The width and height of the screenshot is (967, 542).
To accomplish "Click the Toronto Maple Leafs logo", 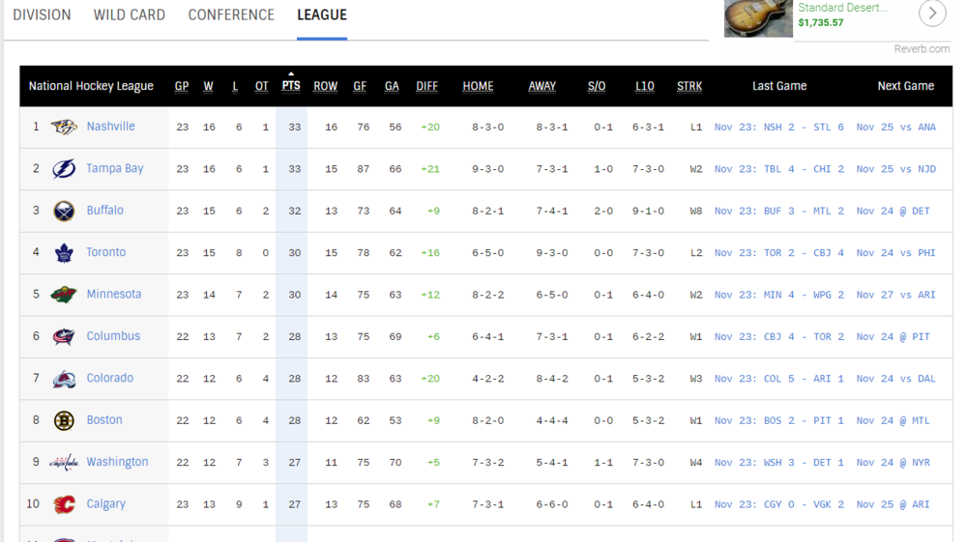I will click(64, 252).
